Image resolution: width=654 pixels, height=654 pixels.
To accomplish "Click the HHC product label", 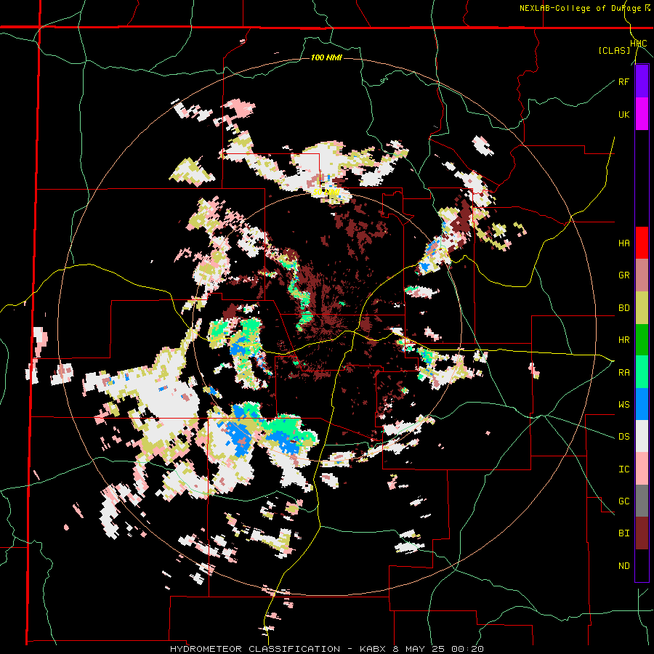I will 639,44.
